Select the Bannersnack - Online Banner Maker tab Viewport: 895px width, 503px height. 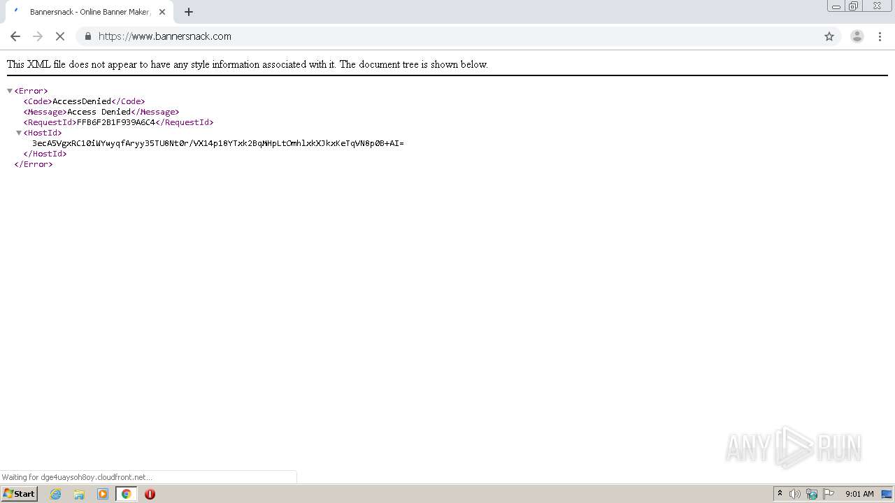[89, 12]
